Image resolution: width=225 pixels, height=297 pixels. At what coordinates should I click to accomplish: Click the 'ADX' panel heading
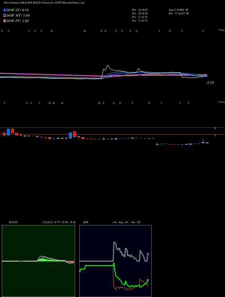pos(85,222)
